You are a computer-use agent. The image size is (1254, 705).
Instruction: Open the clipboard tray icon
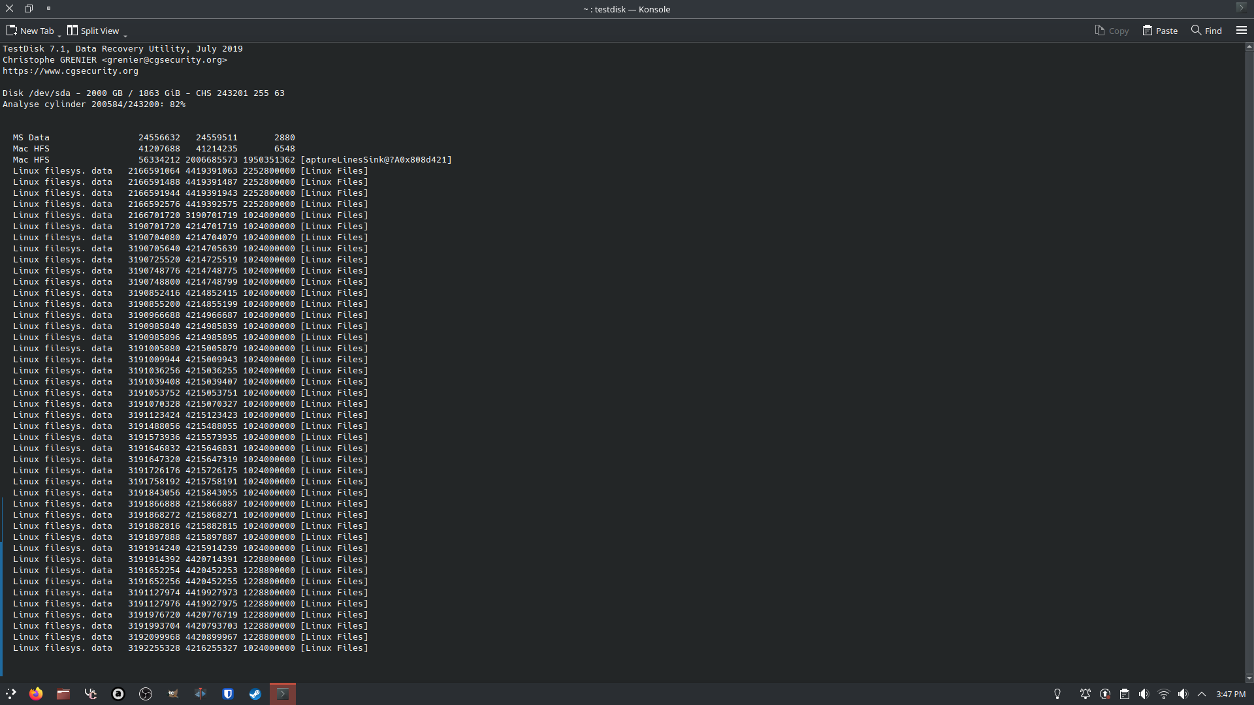(x=1124, y=694)
